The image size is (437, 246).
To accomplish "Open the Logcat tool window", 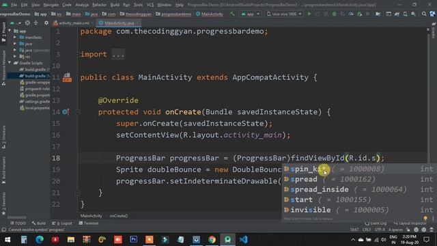I will pyautogui.click(x=62, y=223).
